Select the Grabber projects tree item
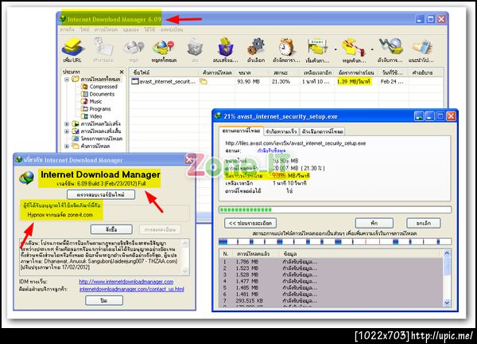477x344 pixels. point(98,139)
